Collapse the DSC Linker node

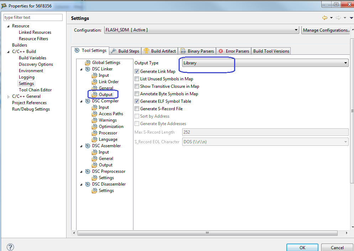[81, 69]
